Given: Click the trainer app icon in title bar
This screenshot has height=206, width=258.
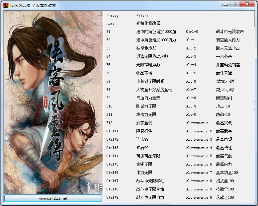Looking at the screenshot, I should pyautogui.click(x=6, y=5).
